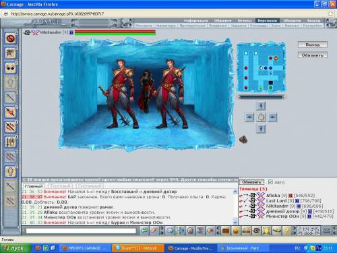
Task: Click the yellow question mark help icon
Action: (x=287, y=231)
